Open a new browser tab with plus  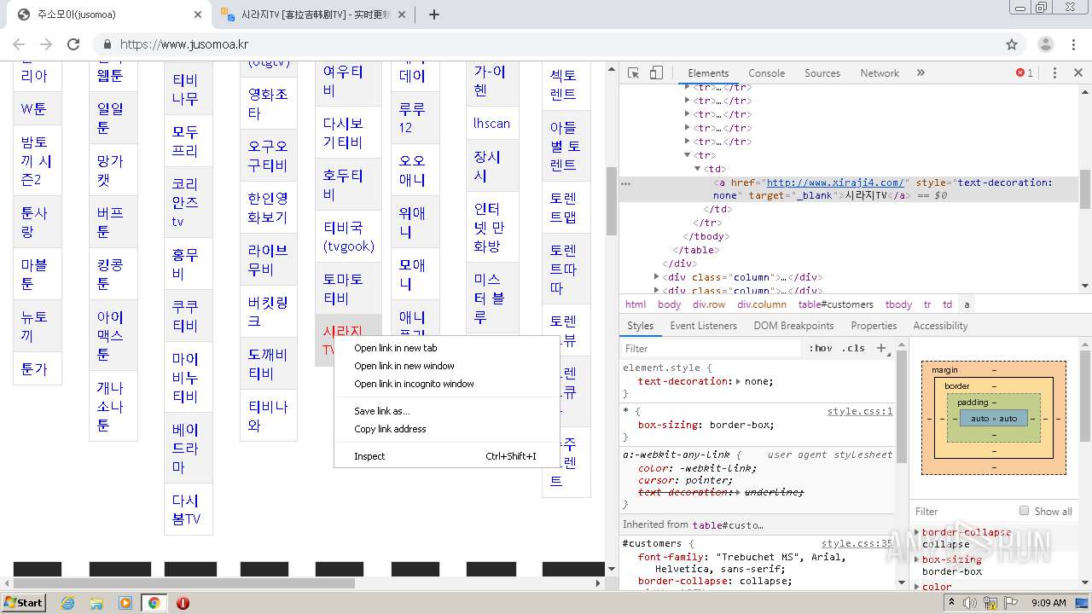click(433, 14)
